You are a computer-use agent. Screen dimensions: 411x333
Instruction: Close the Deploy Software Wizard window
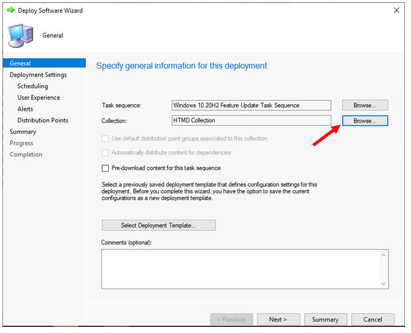tap(396, 10)
